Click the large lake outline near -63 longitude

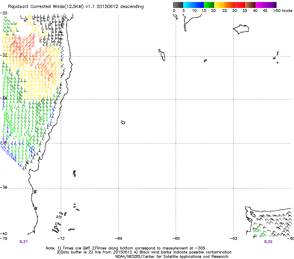241,29
